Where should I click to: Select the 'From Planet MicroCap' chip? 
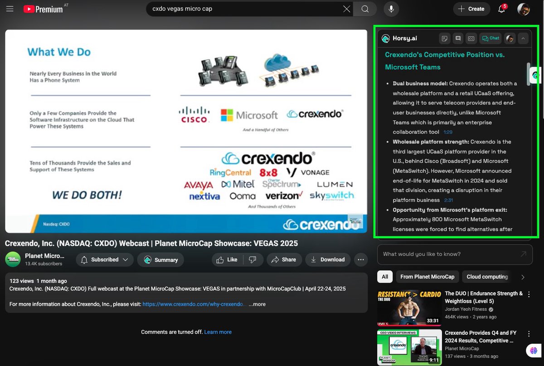[x=427, y=277]
